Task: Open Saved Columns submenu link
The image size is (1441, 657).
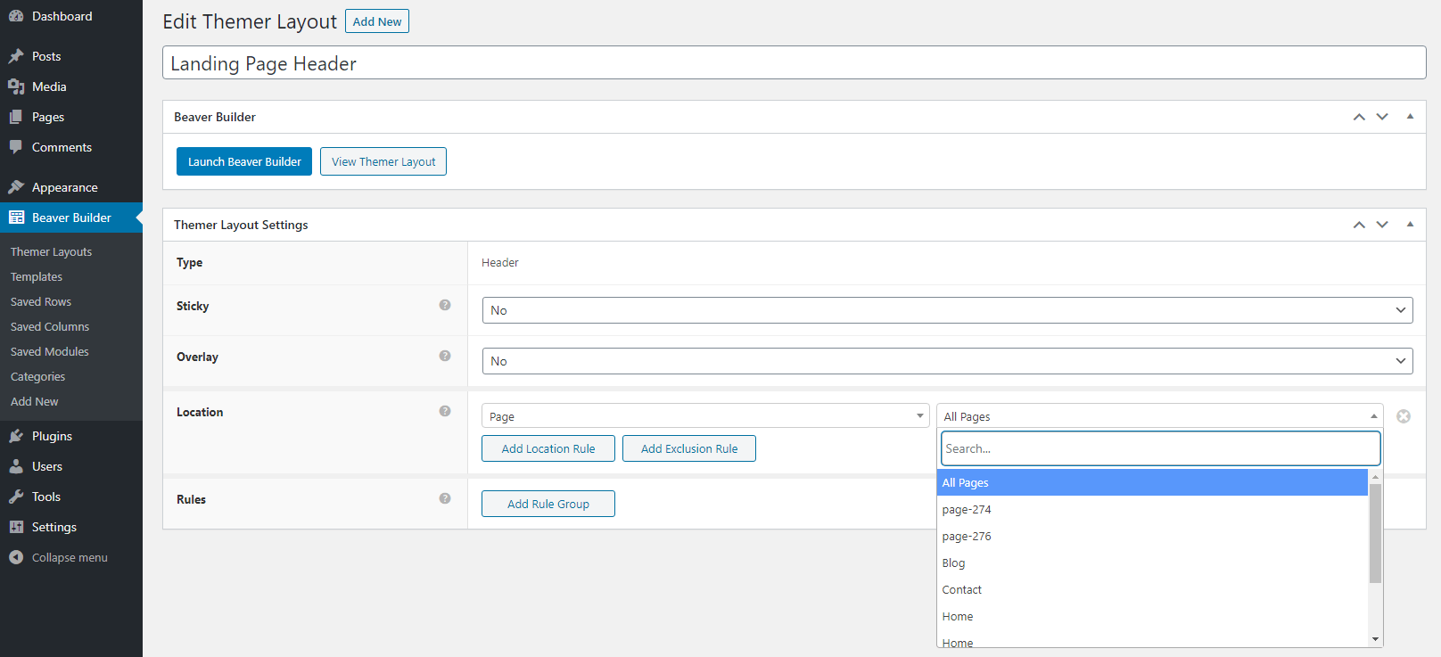Action: [x=50, y=327]
